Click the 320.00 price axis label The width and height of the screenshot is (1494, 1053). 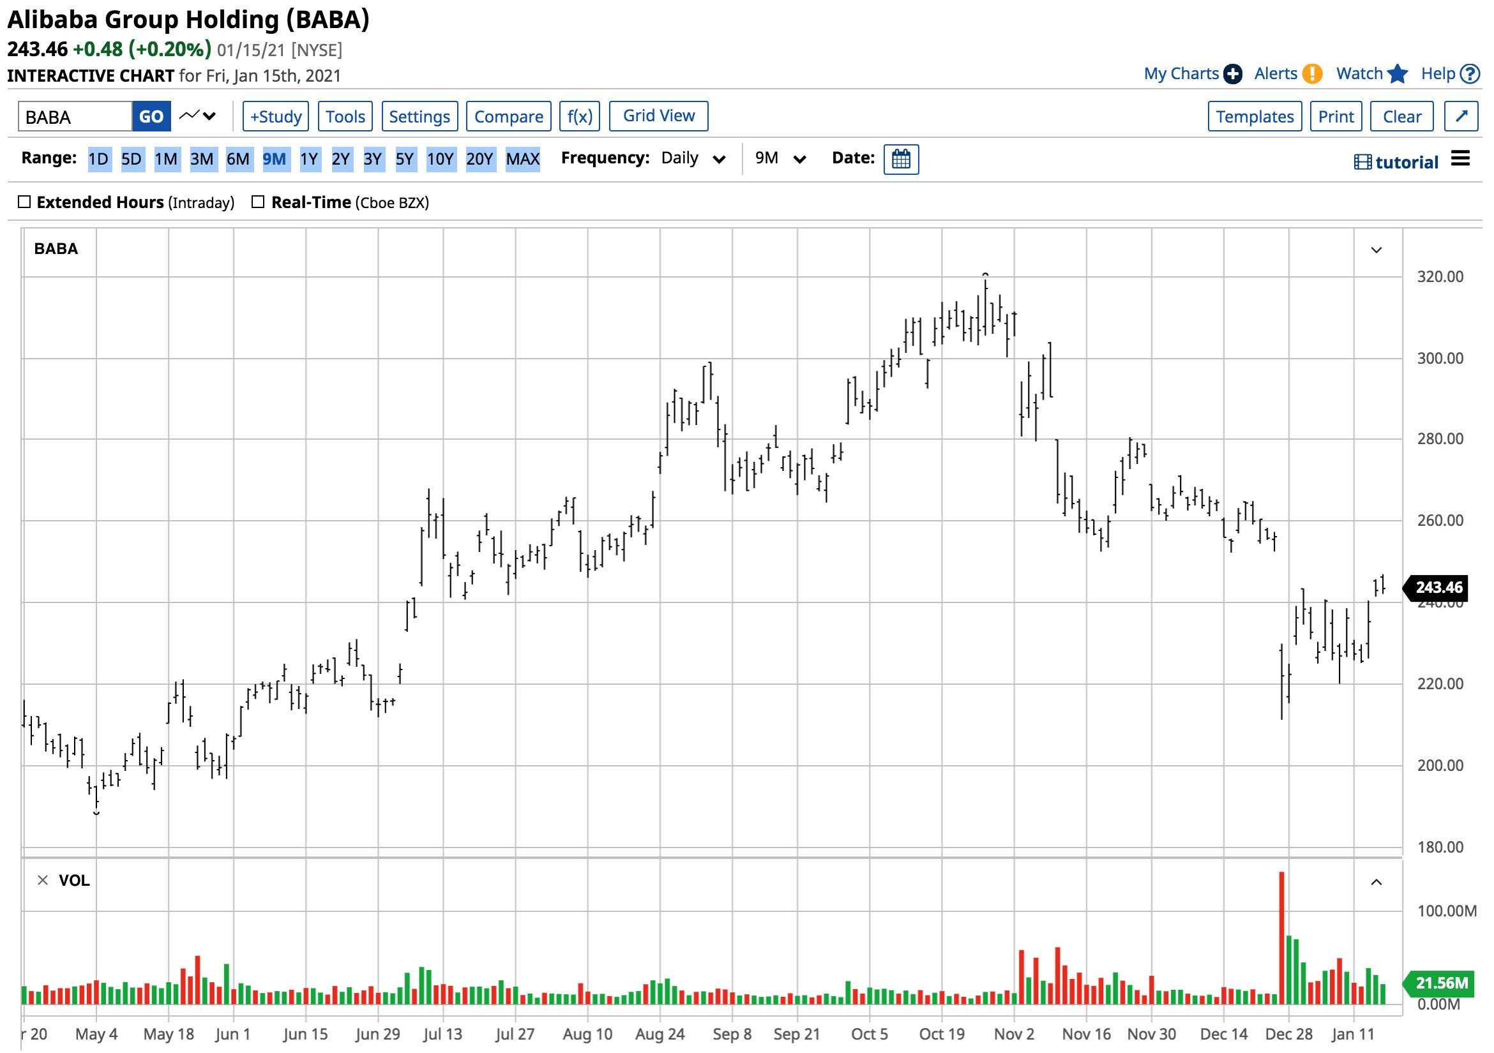tap(1440, 277)
